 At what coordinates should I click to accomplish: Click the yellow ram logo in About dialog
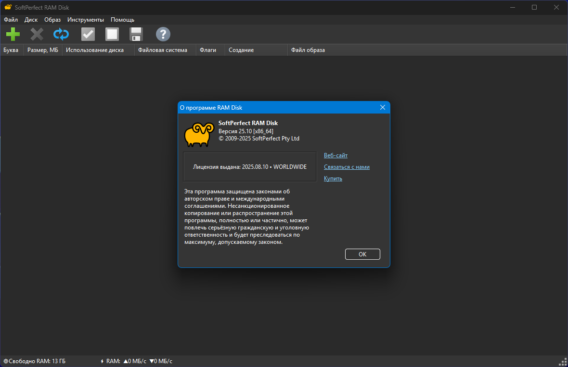tap(199, 134)
